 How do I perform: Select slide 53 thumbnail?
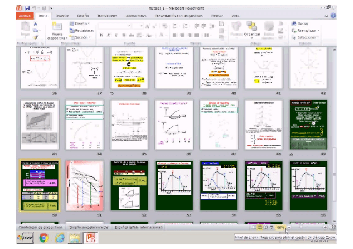click(x=174, y=185)
